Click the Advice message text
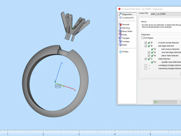The width and height of the screenshot is (181, 136). click(x=161, y=26)
